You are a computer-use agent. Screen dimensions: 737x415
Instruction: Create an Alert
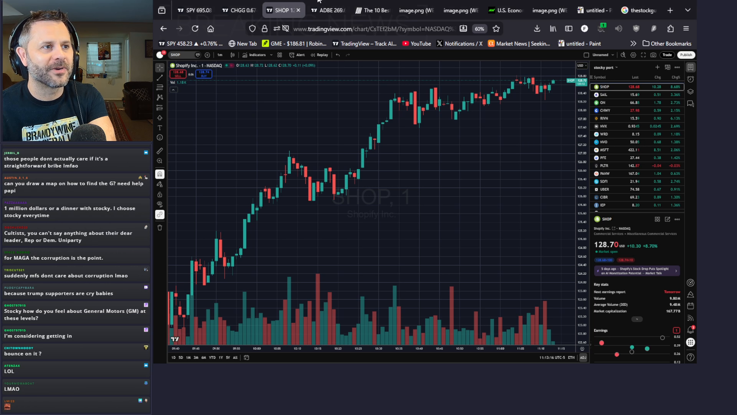click(x=297, y=55)
